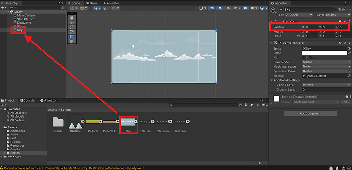Select the Hand (View) tool
This screenshot has height=170, width=352.
coord(72,17)
